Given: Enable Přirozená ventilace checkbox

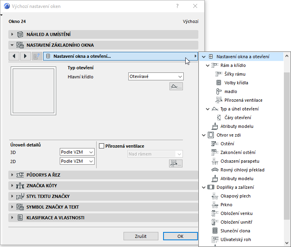Looking at the screenshot, I should (x=101, y=146).
